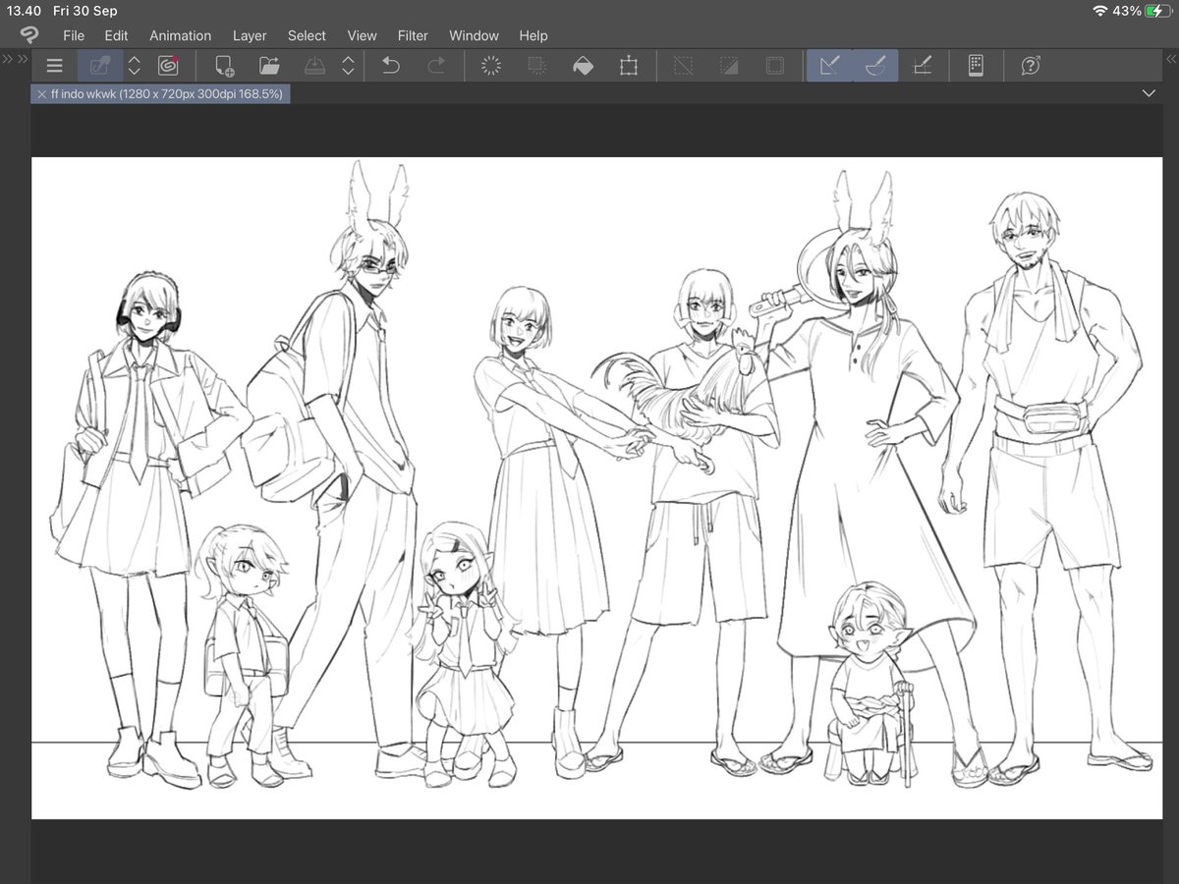Open Clip Studio launcher spiral icon
This screenshot has width=1179, height=884.
click(169, 66)
